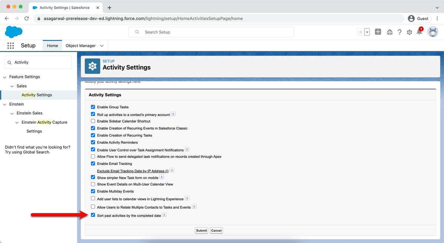Image resolution: width=444 pixels, height=243 pixels.
Task: Click info icon beside Add user lists
Action: [187, 198]
